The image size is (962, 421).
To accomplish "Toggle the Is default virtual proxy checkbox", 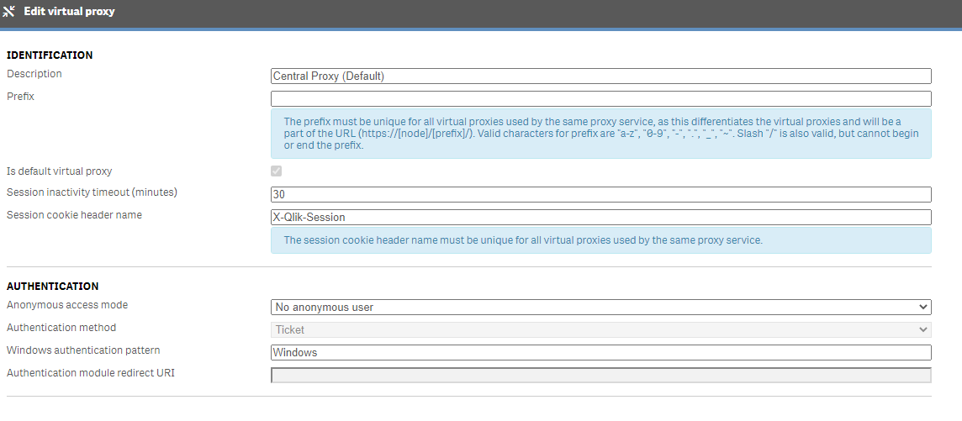I will point(276,171).
